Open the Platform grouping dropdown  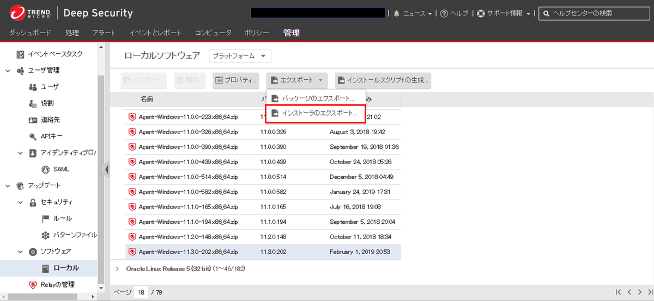240,56
